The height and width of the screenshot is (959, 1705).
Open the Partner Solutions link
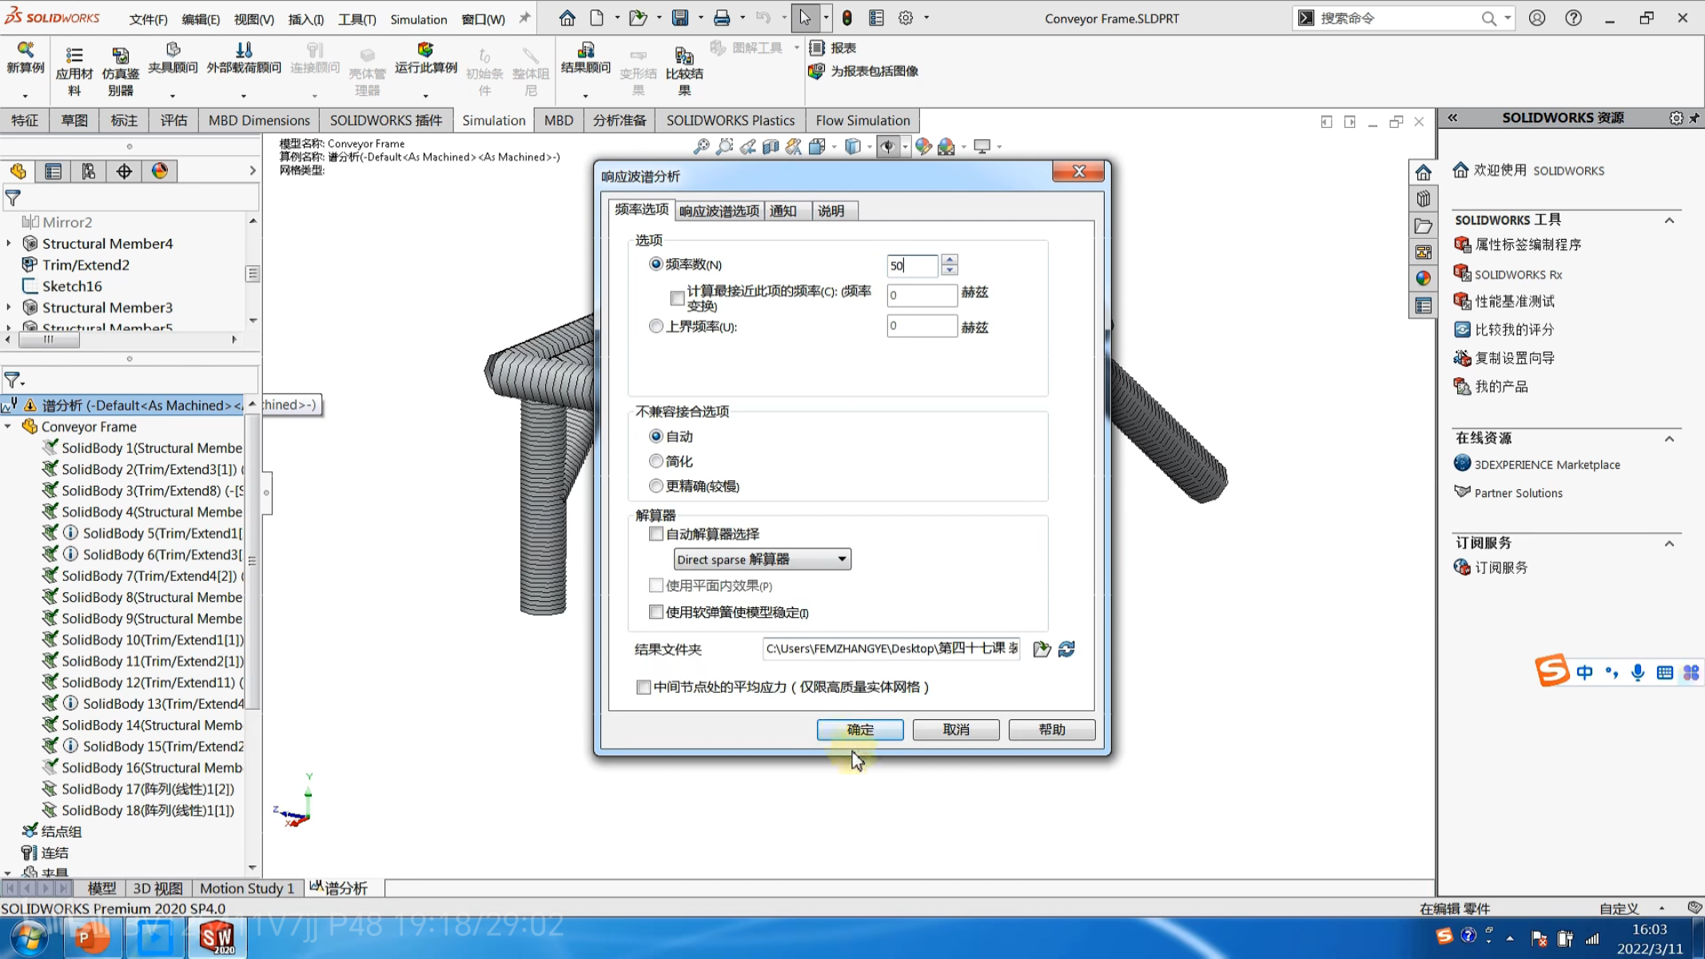coord(1518,493)
